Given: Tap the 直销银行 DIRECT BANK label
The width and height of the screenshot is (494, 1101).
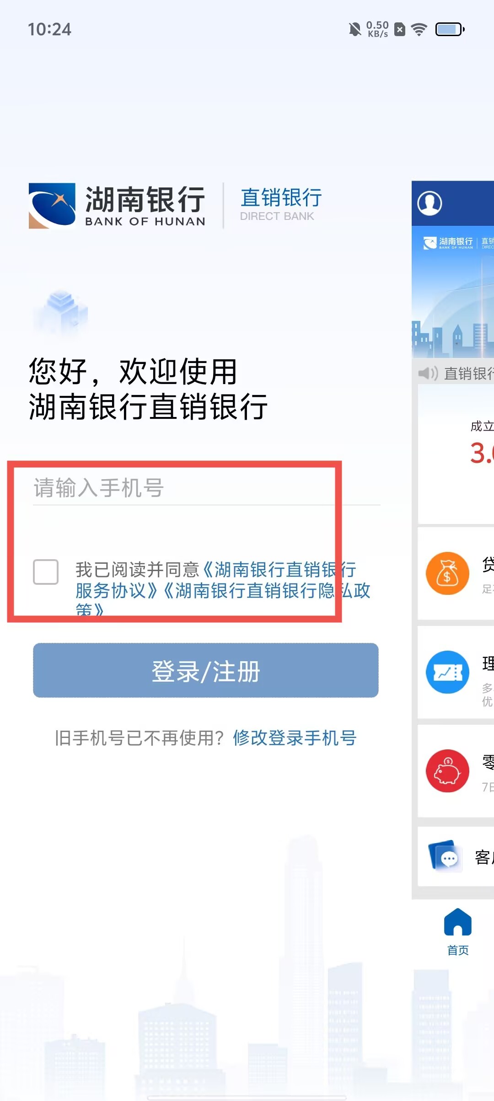Looking at the screenshot, I should click(x=281, y=204).
